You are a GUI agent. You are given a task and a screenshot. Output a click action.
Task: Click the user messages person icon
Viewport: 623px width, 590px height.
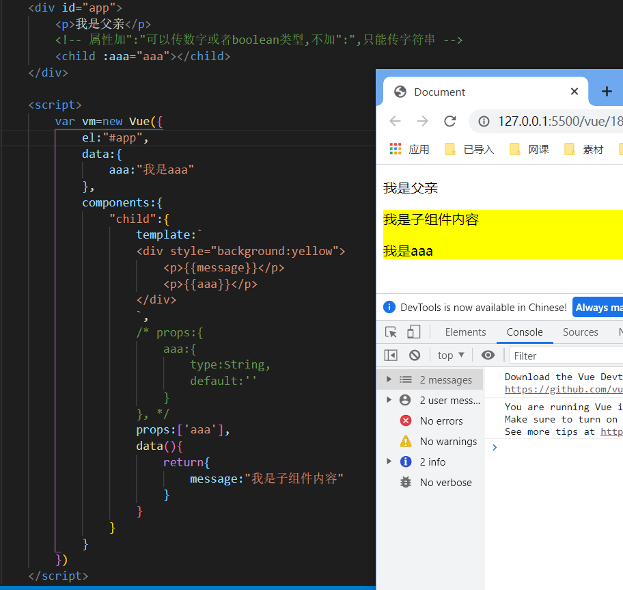(x=405, y=400)
